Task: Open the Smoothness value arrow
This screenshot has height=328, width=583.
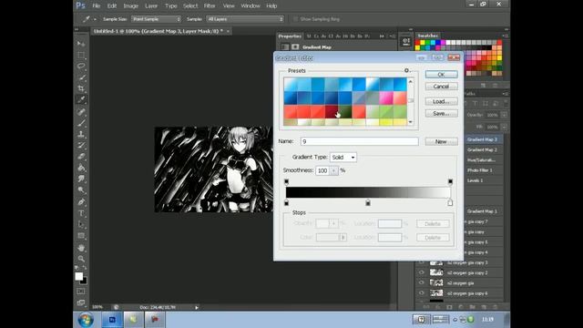Action: (333, 170)
